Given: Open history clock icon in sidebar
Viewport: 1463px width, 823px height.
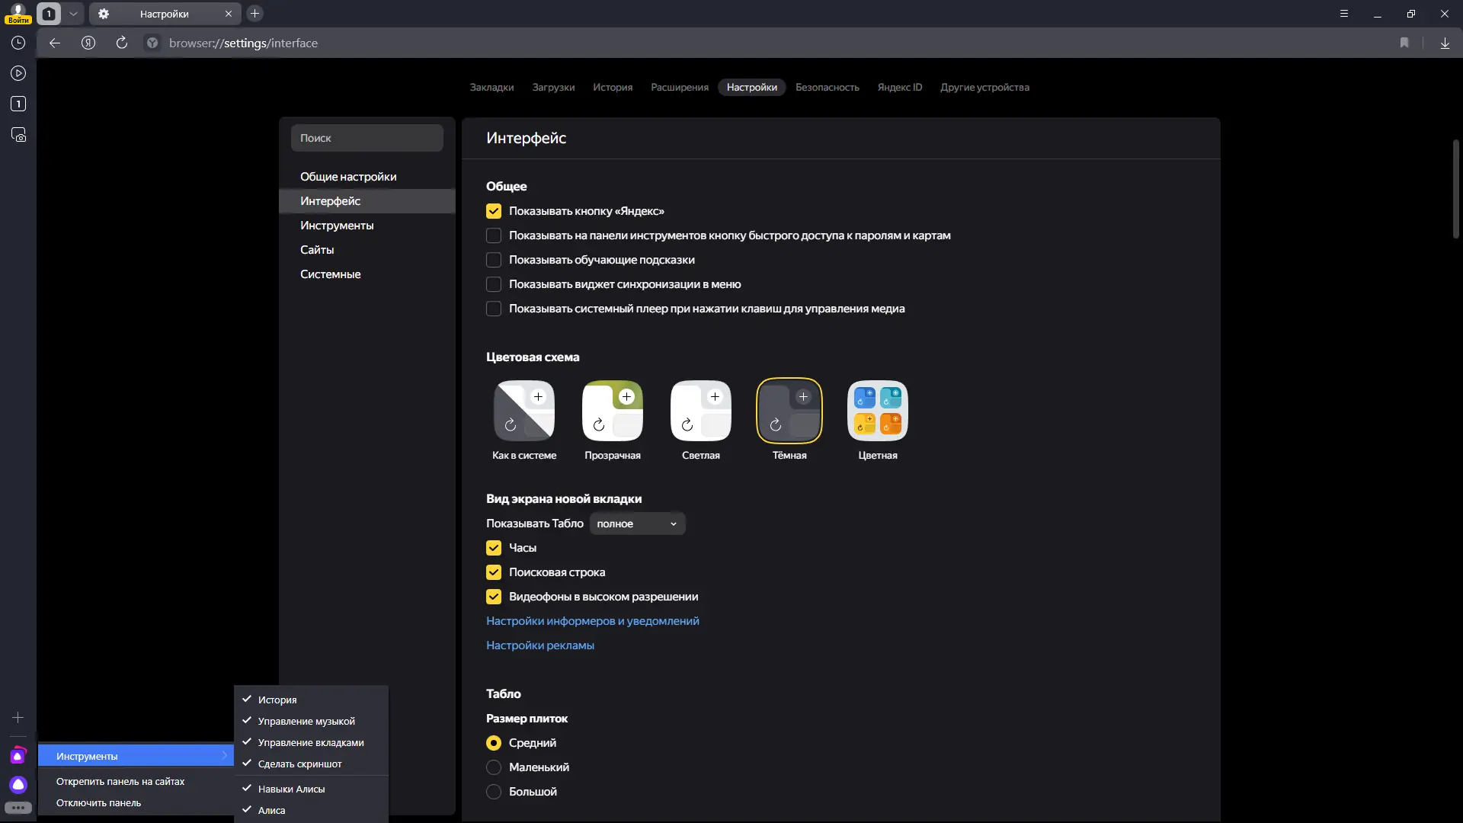Looking at the screenshot, I should click(x=18, y=43).
